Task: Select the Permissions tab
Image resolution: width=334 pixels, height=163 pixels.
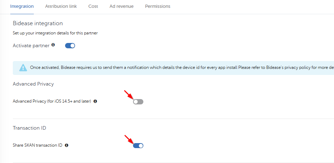Action: pos(158,6)
